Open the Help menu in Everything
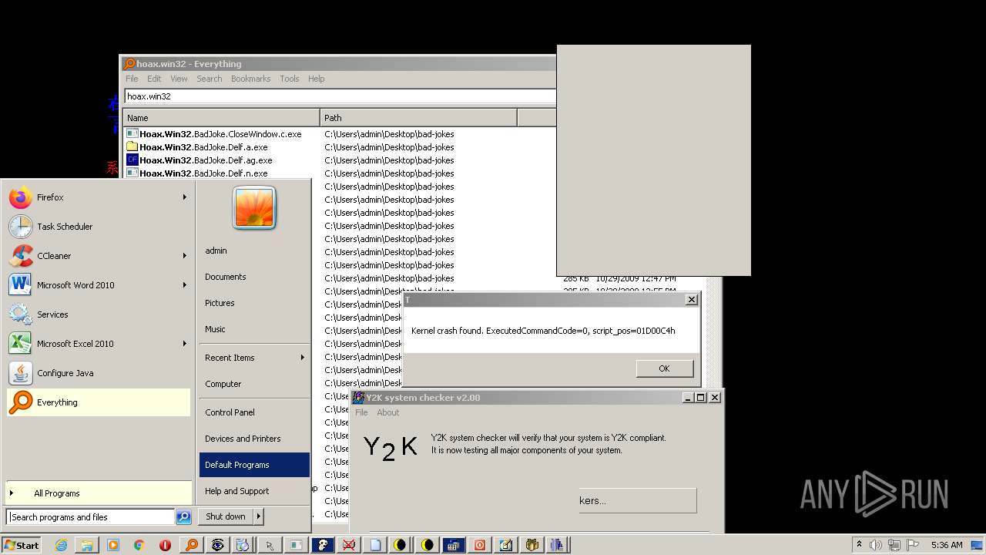This screenshot has height=555, width=986. point(316,79)
